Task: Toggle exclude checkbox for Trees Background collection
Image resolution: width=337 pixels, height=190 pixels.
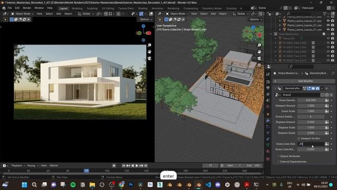Action: pyautogui.click(x=324, y=34)
